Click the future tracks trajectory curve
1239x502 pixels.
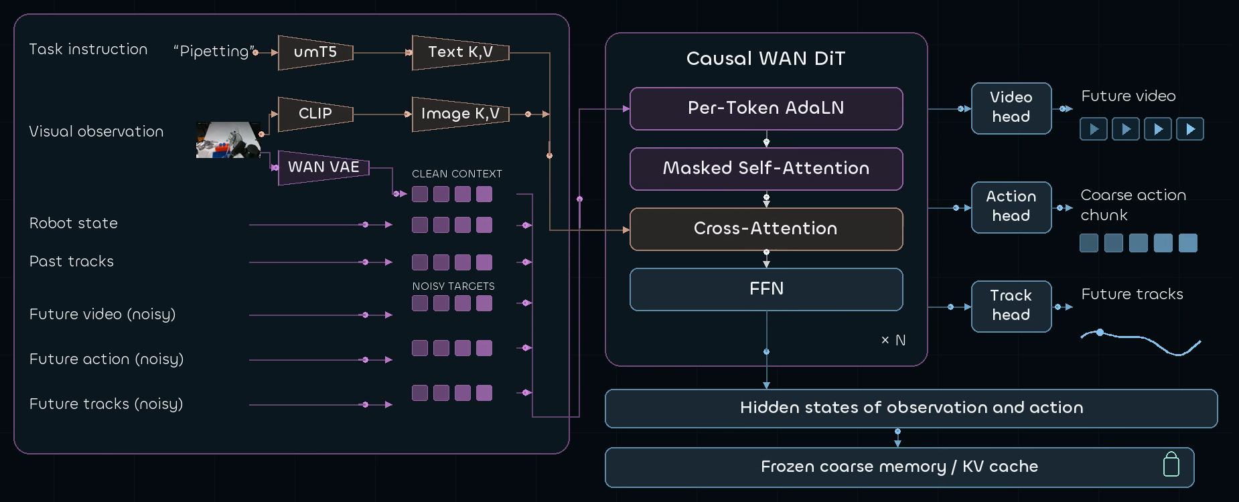point(1141,342)
